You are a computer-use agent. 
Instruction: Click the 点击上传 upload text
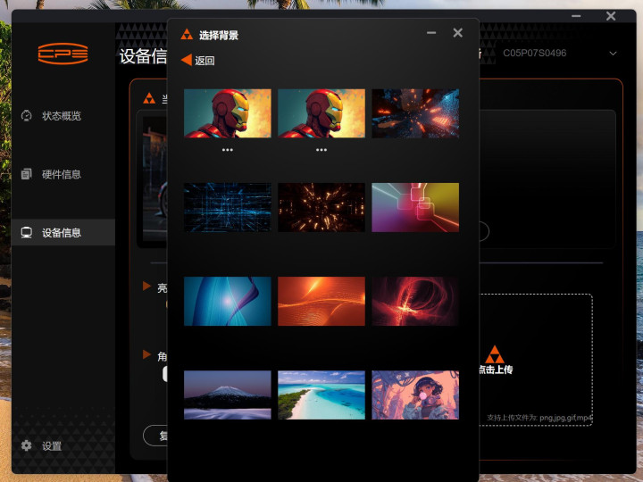[495, 370]
